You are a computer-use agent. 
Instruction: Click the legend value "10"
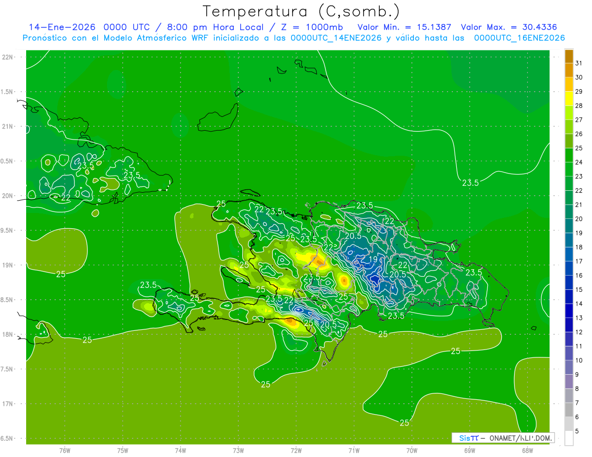tap(579, 360)
